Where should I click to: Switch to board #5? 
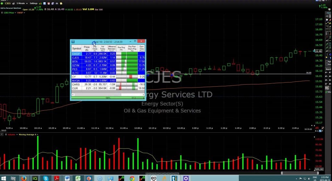(x=326, y=80)
